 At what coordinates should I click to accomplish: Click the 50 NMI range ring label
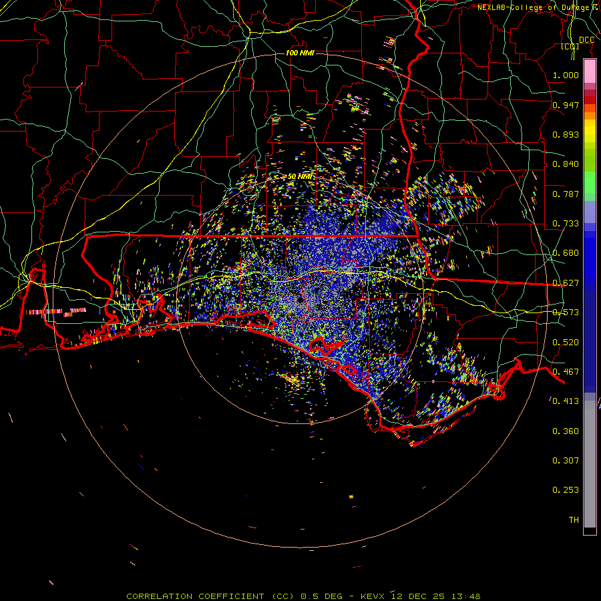(x=300, y=176)
